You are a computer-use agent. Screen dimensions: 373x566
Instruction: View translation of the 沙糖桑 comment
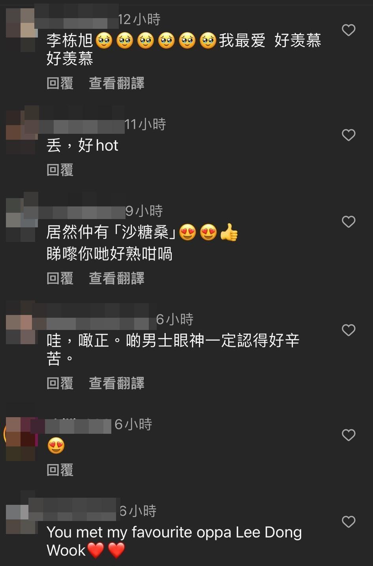point(116,278)
